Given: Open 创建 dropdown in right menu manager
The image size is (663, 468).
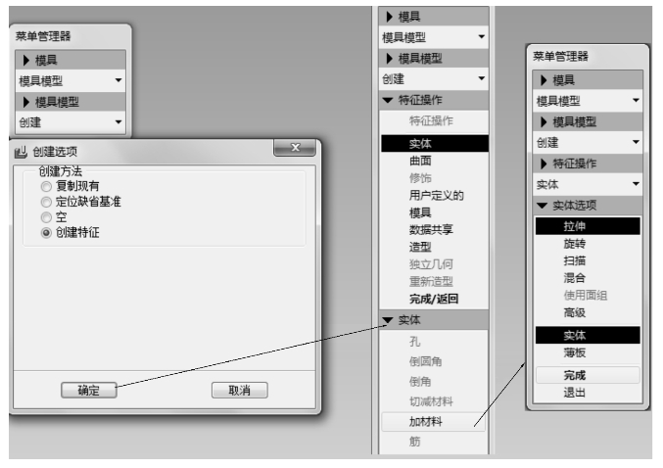Looking at the screenshot, I should pos(589,143).
